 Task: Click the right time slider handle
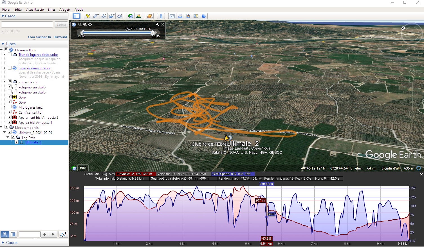pos(153,33)
